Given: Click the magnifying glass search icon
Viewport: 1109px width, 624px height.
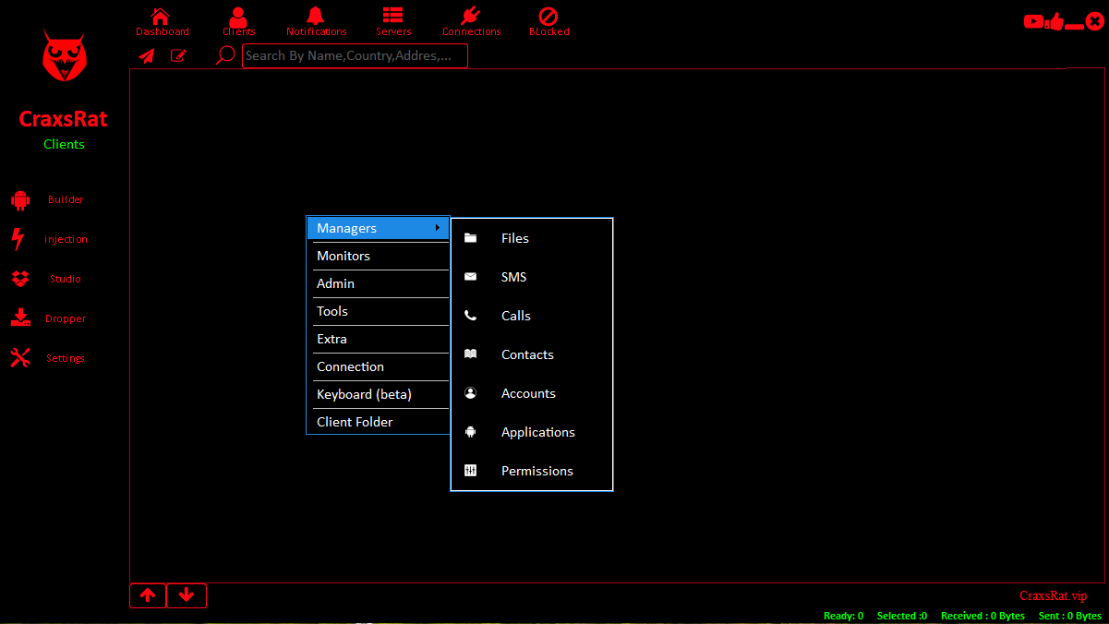Looking at the screenshot, I should tap(224, 55).
